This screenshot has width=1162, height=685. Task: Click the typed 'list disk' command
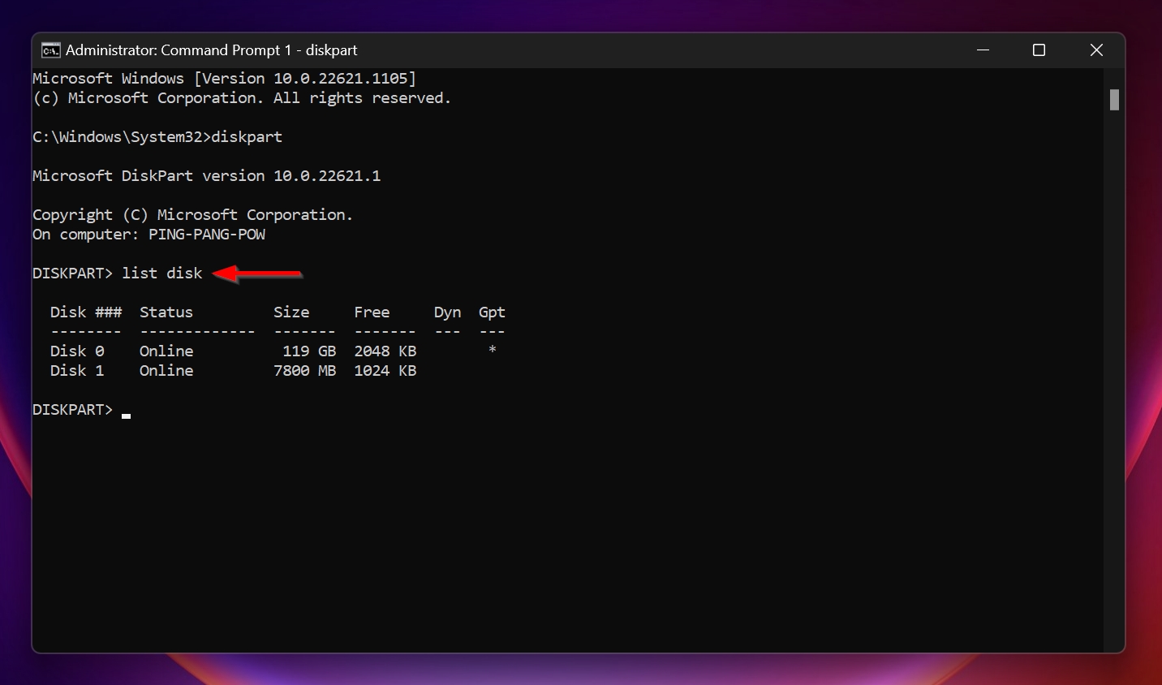coord(162,274)
